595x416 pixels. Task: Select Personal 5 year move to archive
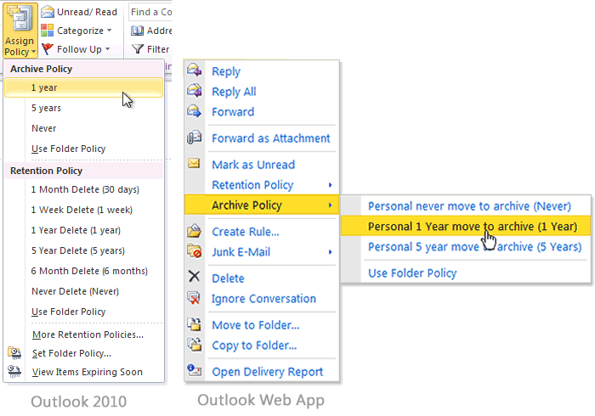[474, 247]
